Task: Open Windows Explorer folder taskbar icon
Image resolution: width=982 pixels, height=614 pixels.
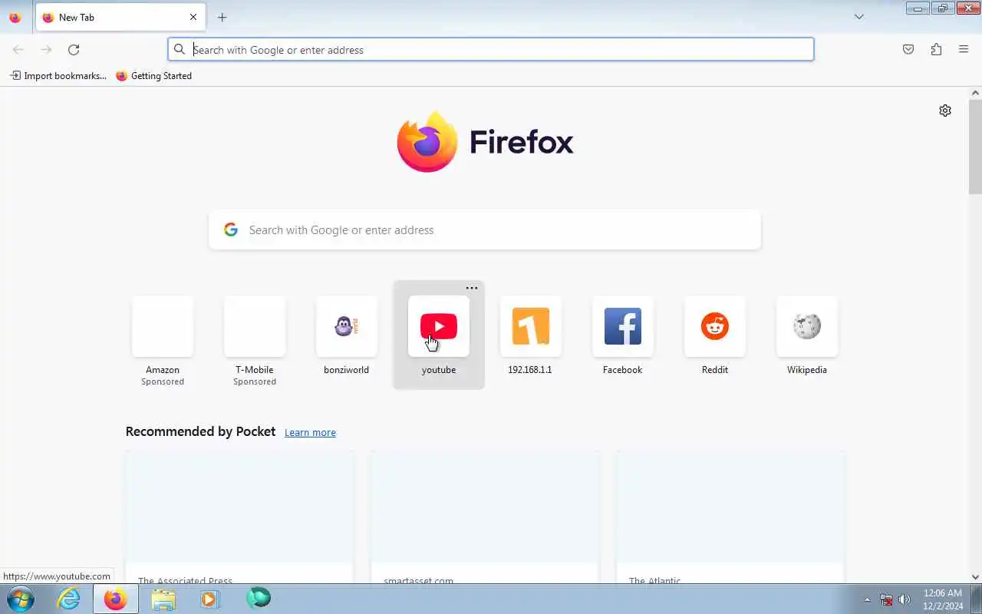Action: 163,599
